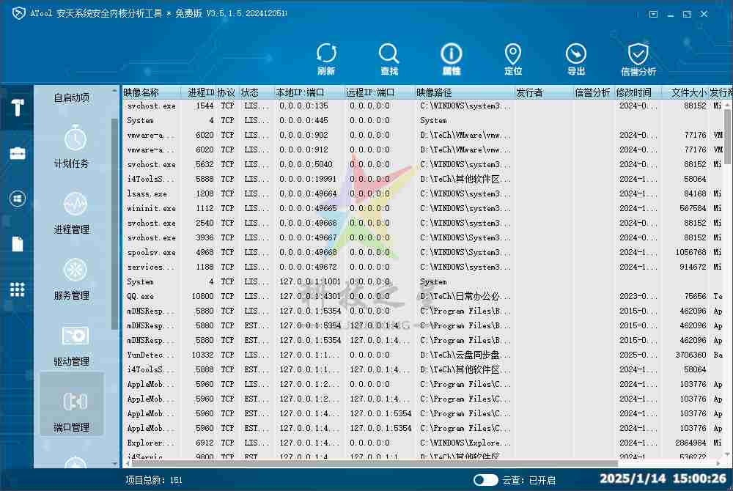The image size is (733, 491).
Task: Click the document icon in left sidebar
Action: pyautogui.click(x=16, y=244)
